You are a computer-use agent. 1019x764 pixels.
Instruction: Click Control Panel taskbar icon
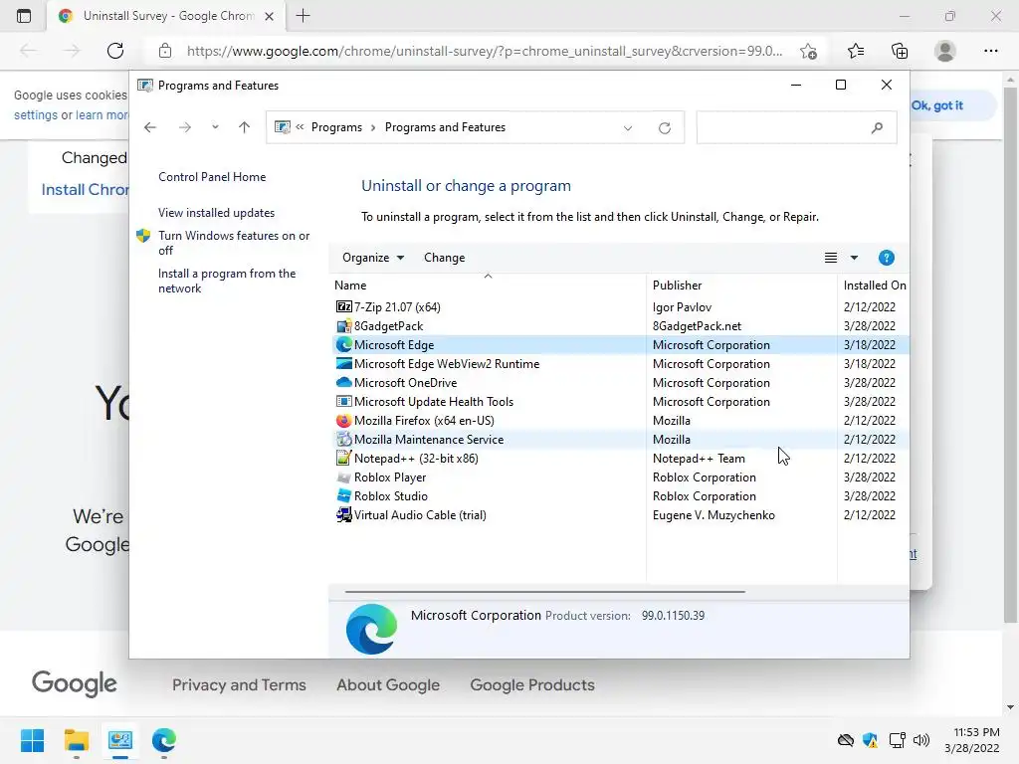(x=120, y=740)
